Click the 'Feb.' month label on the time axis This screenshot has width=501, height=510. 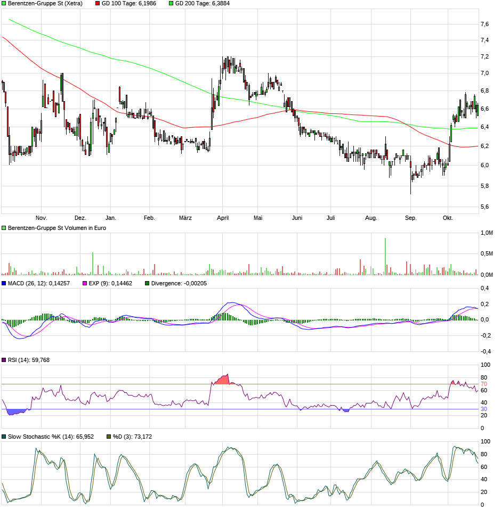(x=149, y=218)
